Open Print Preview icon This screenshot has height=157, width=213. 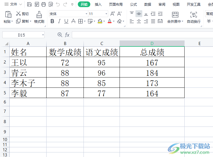[x=51, y=4]
